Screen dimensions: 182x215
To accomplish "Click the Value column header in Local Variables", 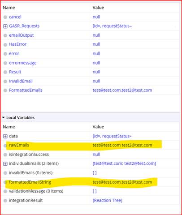I will click(98, 127).
